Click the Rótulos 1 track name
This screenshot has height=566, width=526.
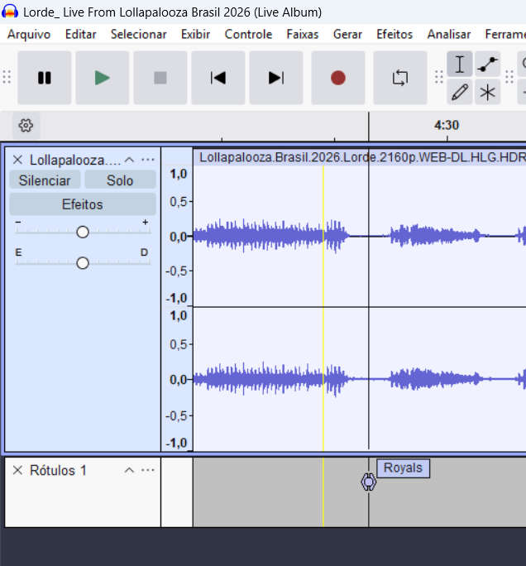click(x=58, y=470)
